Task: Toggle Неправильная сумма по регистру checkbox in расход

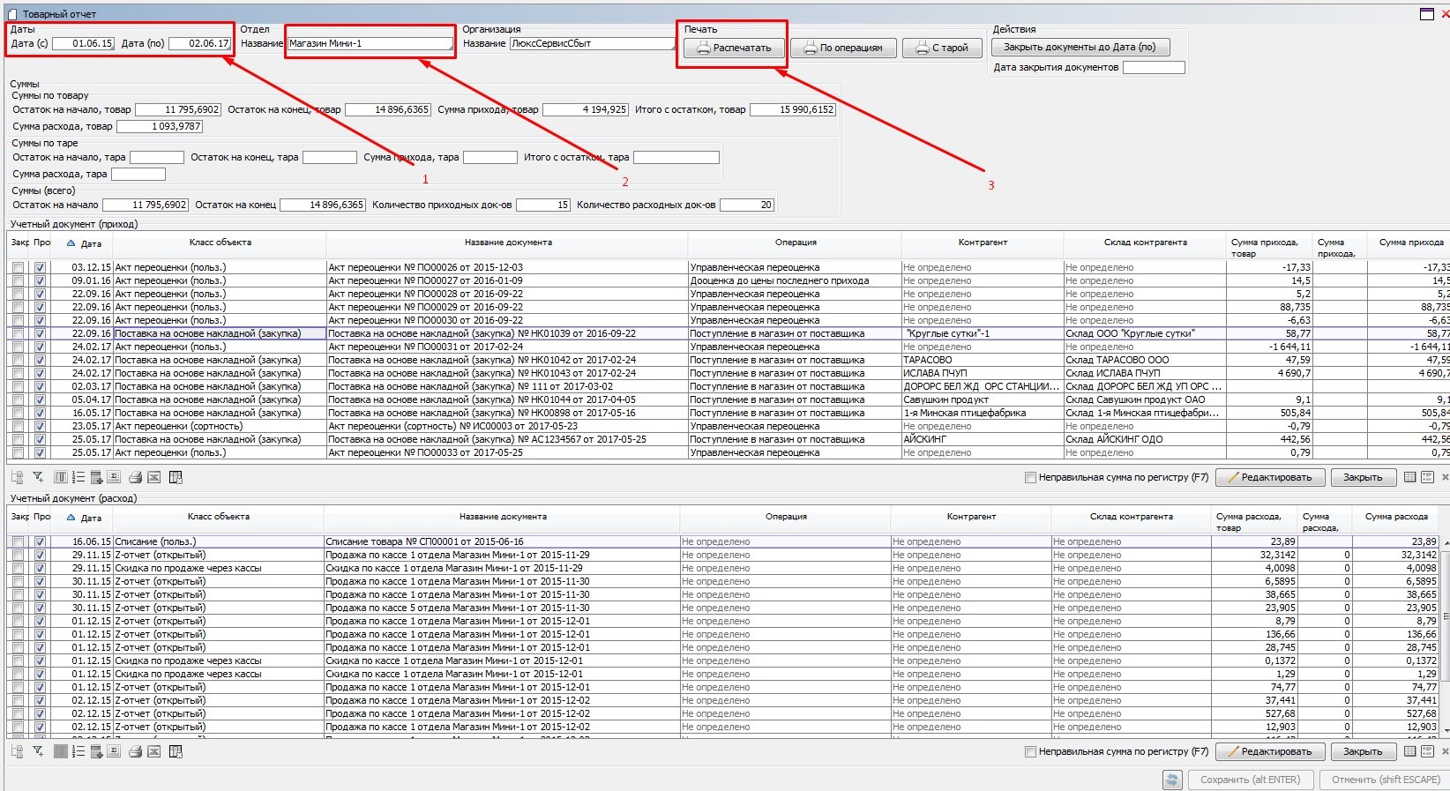Action: tap(1030, 751)
